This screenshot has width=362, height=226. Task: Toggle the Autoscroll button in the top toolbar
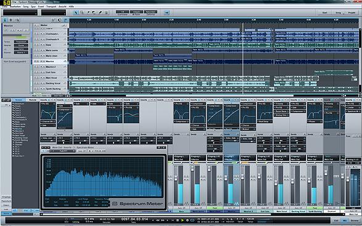(x=167, y=12)
